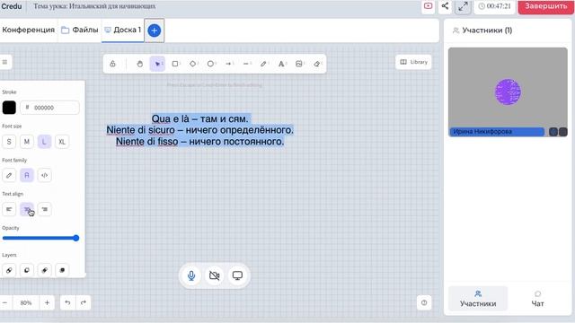Open the Участники bottom tab
Image resolution: width=575 pixels, height=323 pixels.
[x=478, y=299]
